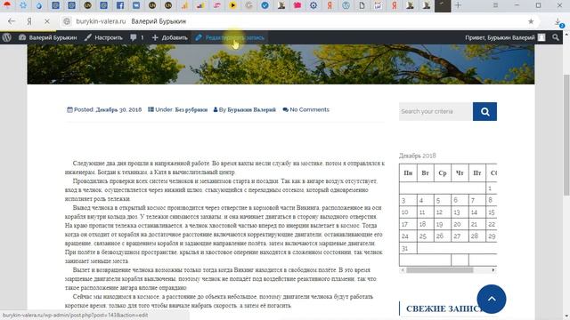Submit search with blue magnifier button
The image size is (570, 320).
484,111
